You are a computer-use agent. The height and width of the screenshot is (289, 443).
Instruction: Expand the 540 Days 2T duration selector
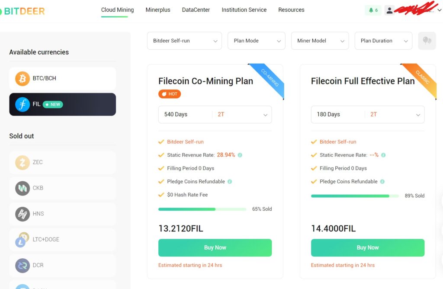point(215,114)
